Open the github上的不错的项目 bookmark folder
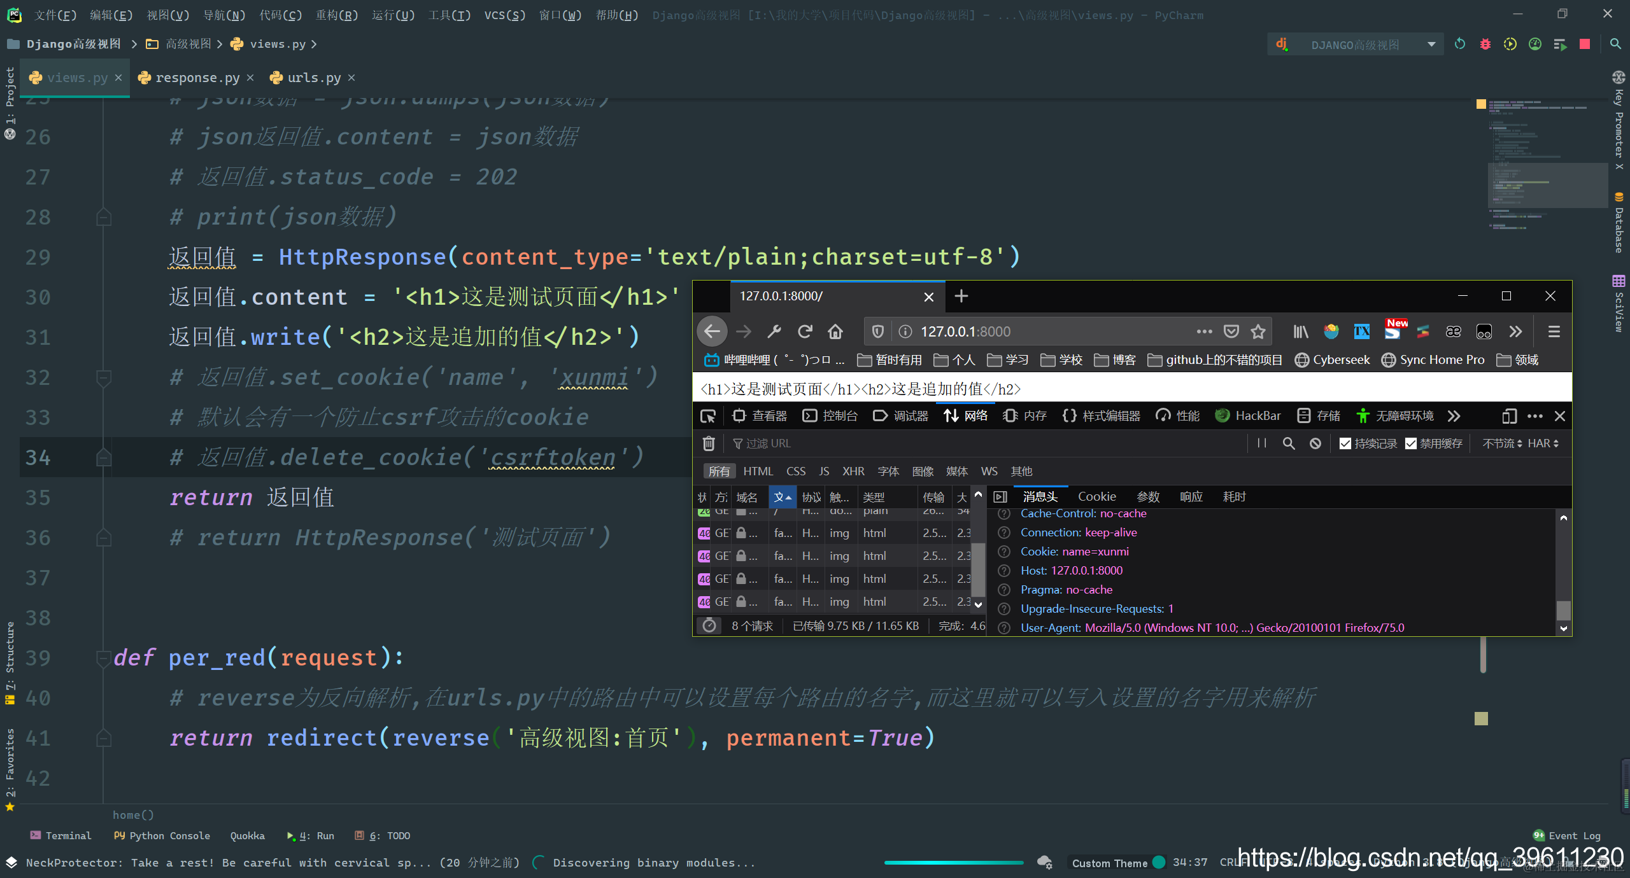The width and height of the screenshot is (1630, 878). [1215, 360]
